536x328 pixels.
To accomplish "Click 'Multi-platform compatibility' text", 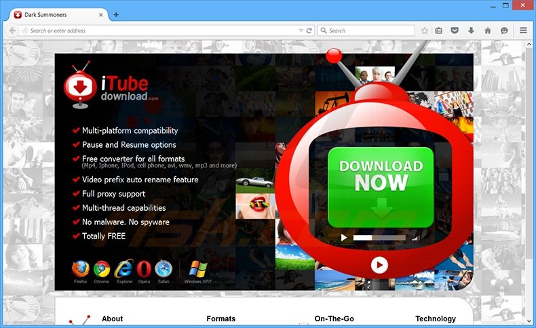I will point(130,131).
